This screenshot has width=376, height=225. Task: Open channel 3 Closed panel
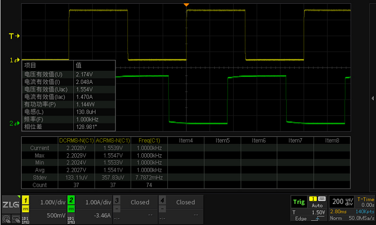(x=140, y=202)
